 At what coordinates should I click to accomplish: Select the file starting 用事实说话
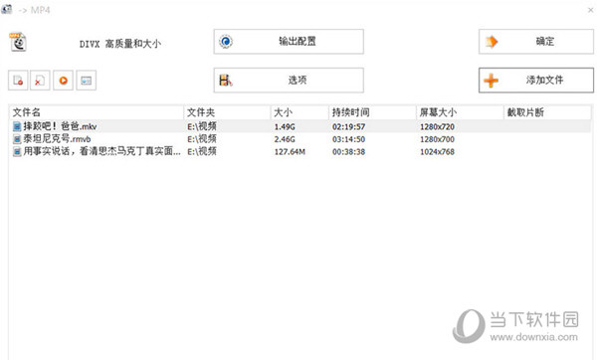pos(300,151)
